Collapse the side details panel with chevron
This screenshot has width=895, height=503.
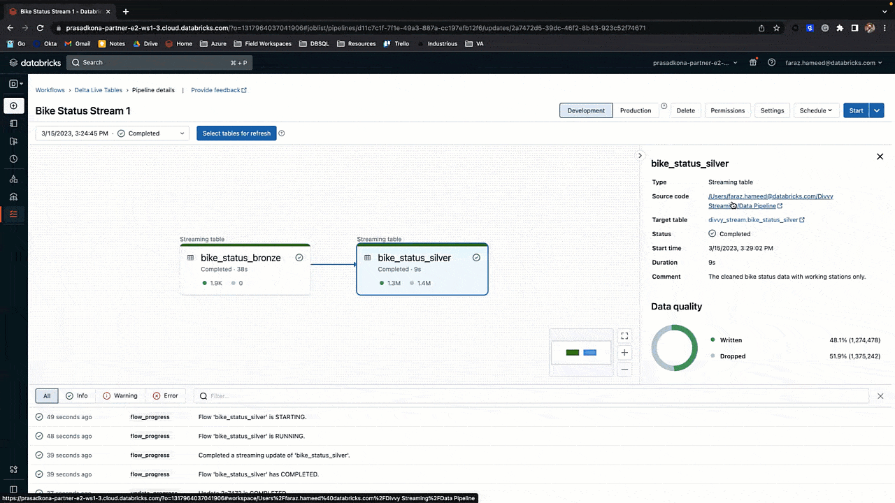(x=640, y=155)
